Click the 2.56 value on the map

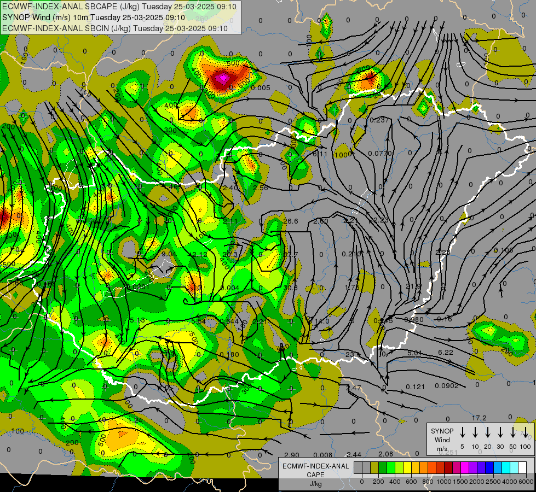point(261,188)
